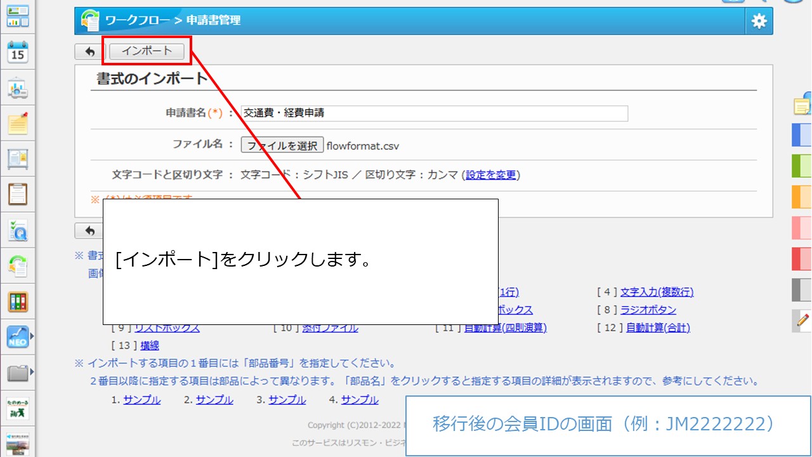This screenshot has width=812, height=457.
Task: Select the green color tab on right edge
Action: 802,165
